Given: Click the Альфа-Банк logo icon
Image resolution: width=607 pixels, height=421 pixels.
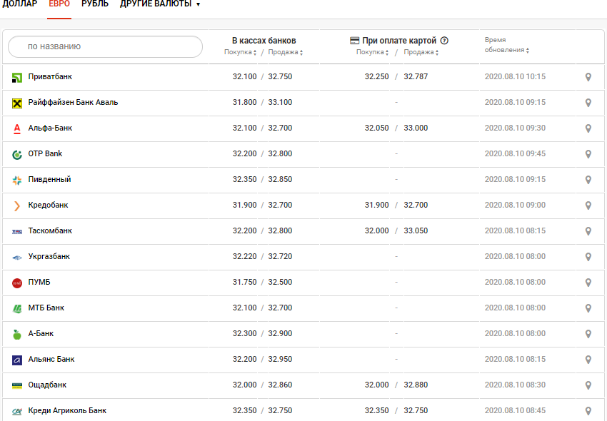Looking at the screenshot, I should pos(17,129).
